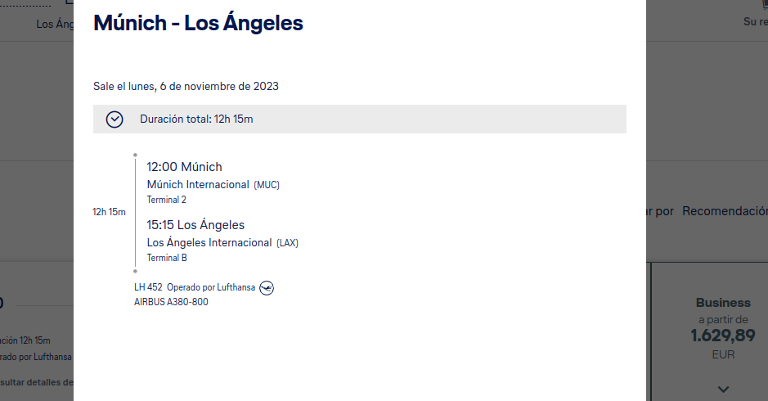Click the clock icon beside Duración total
The width and height of the screenshot is (768, 401).
pos(115,119)
